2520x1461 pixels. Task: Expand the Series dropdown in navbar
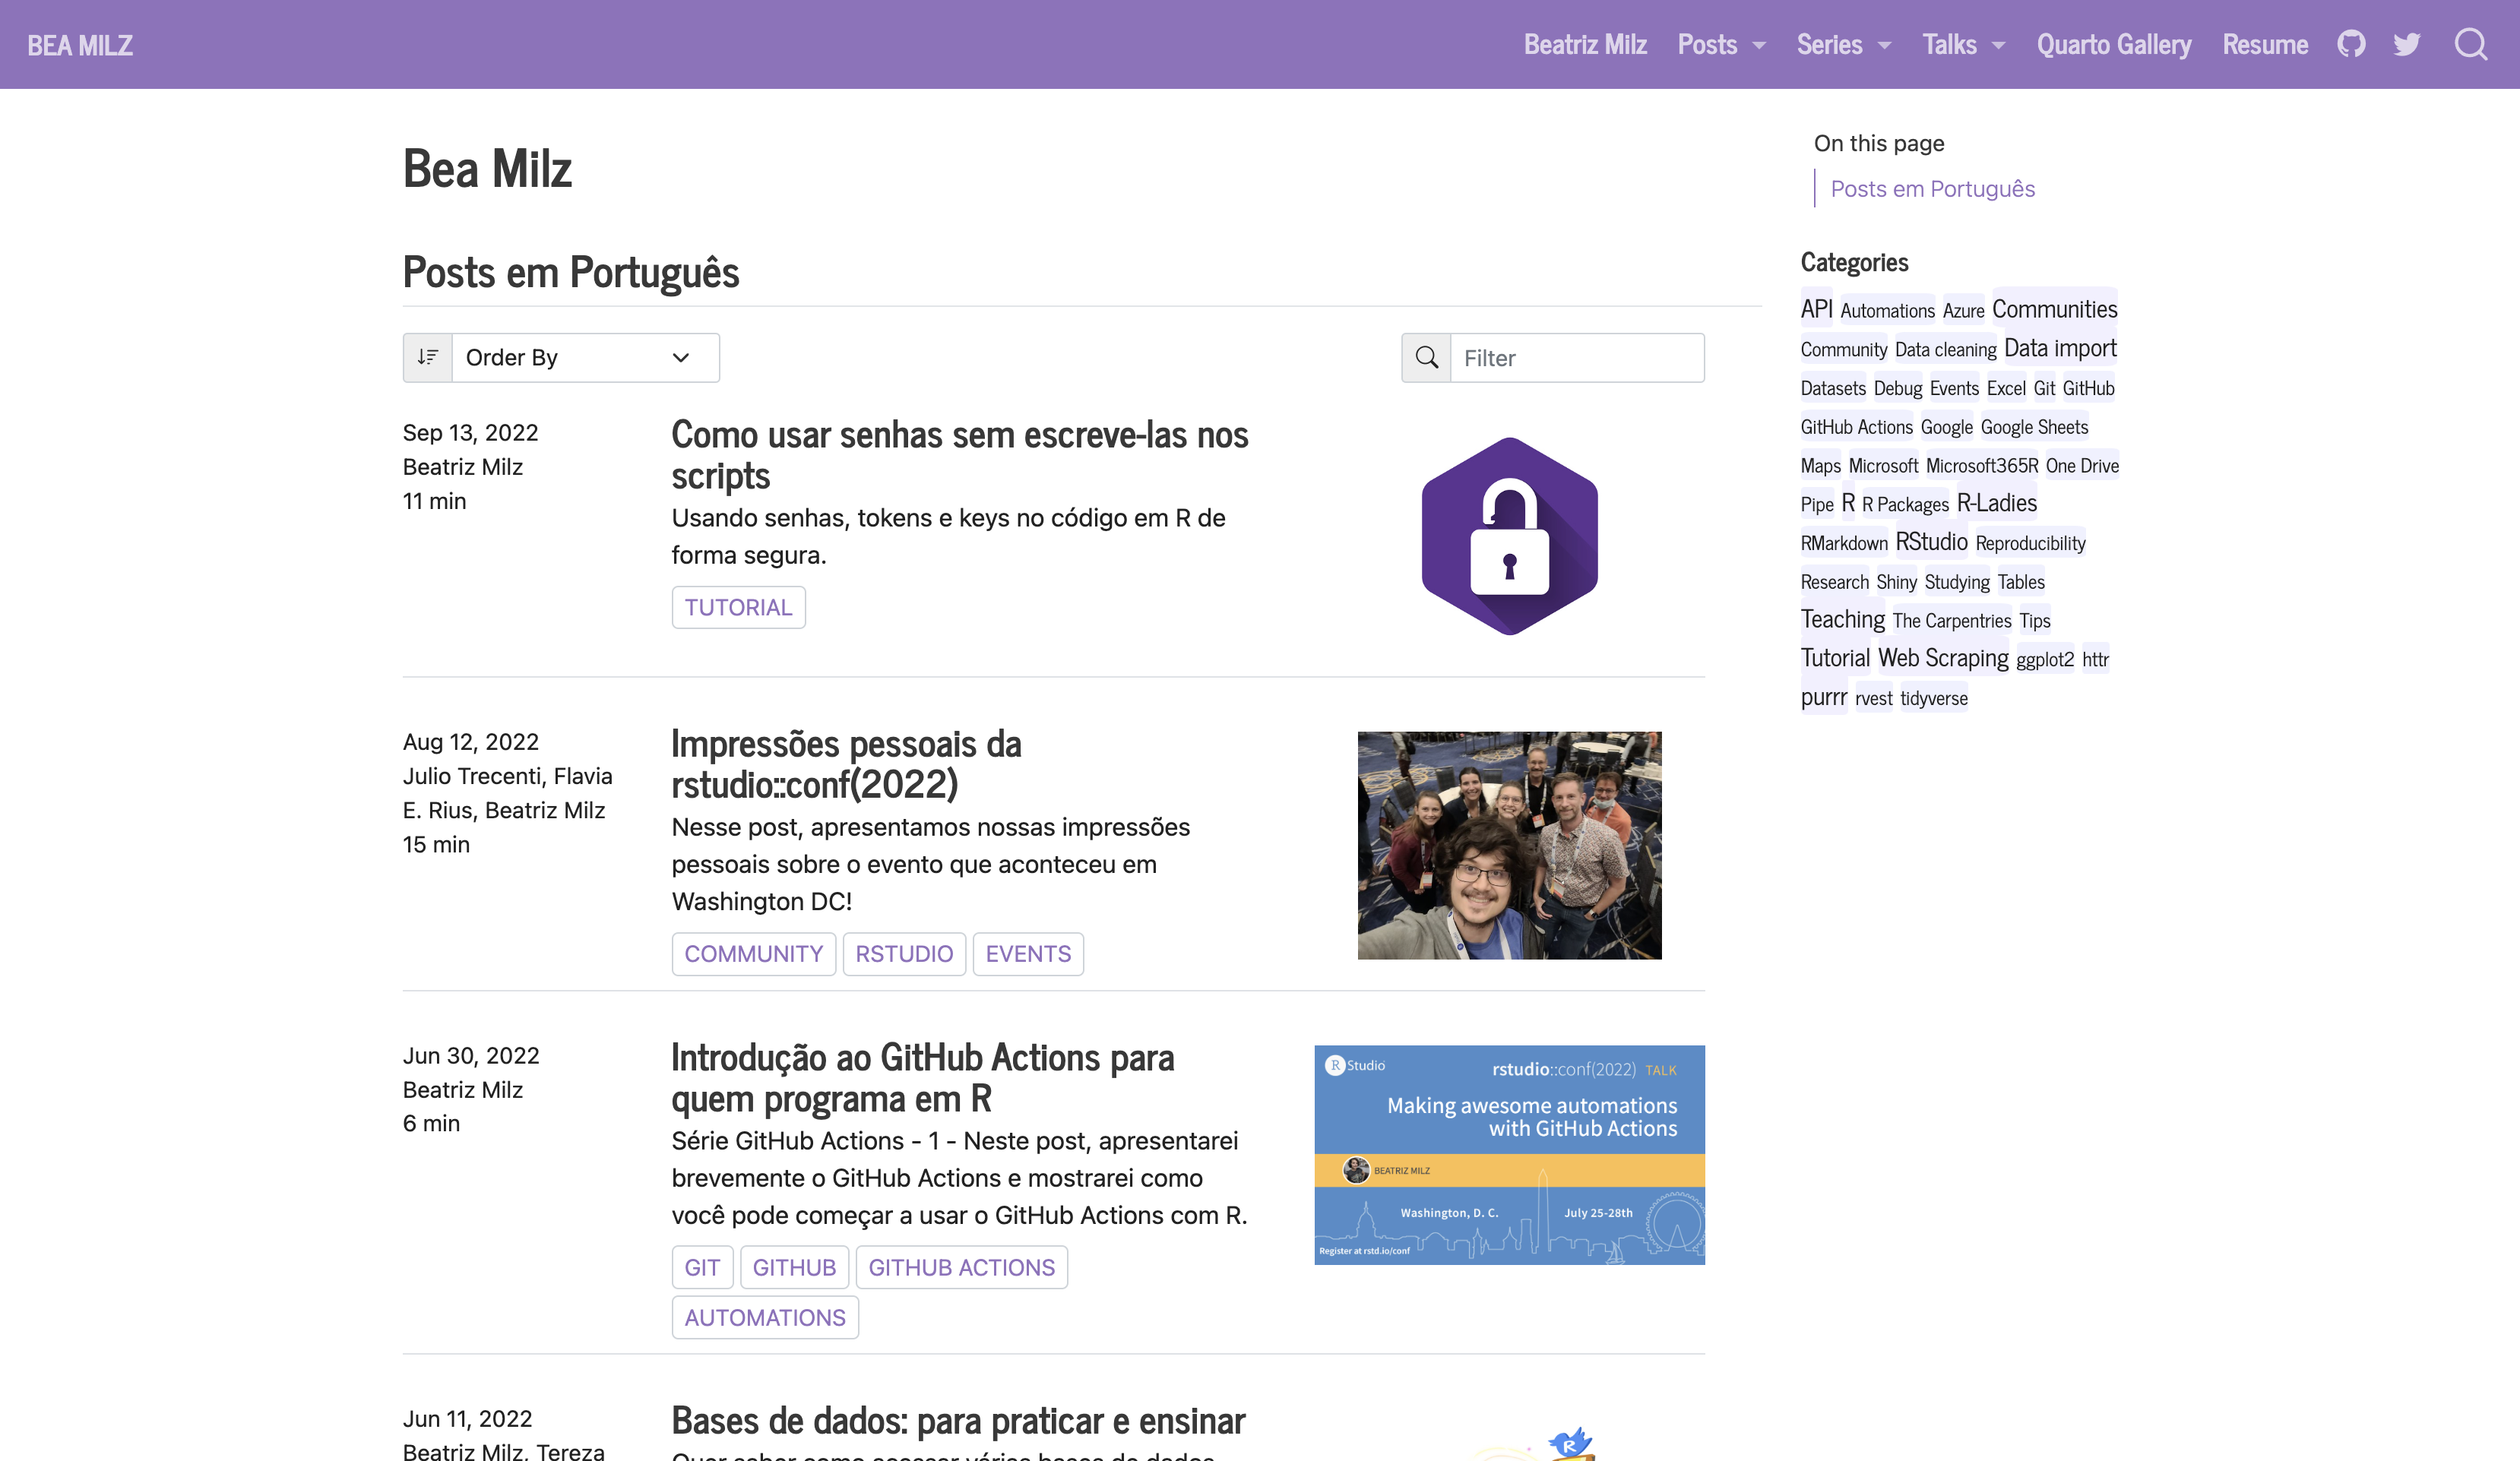tap(1842, 44)
